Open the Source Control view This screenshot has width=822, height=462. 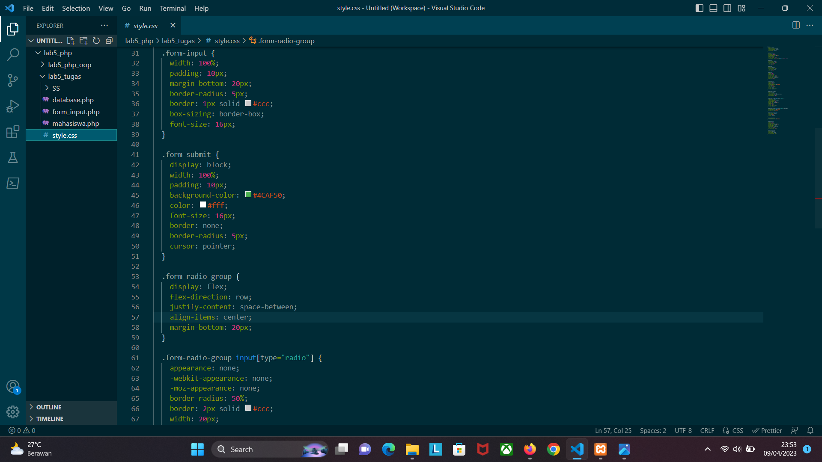(13, 80)
